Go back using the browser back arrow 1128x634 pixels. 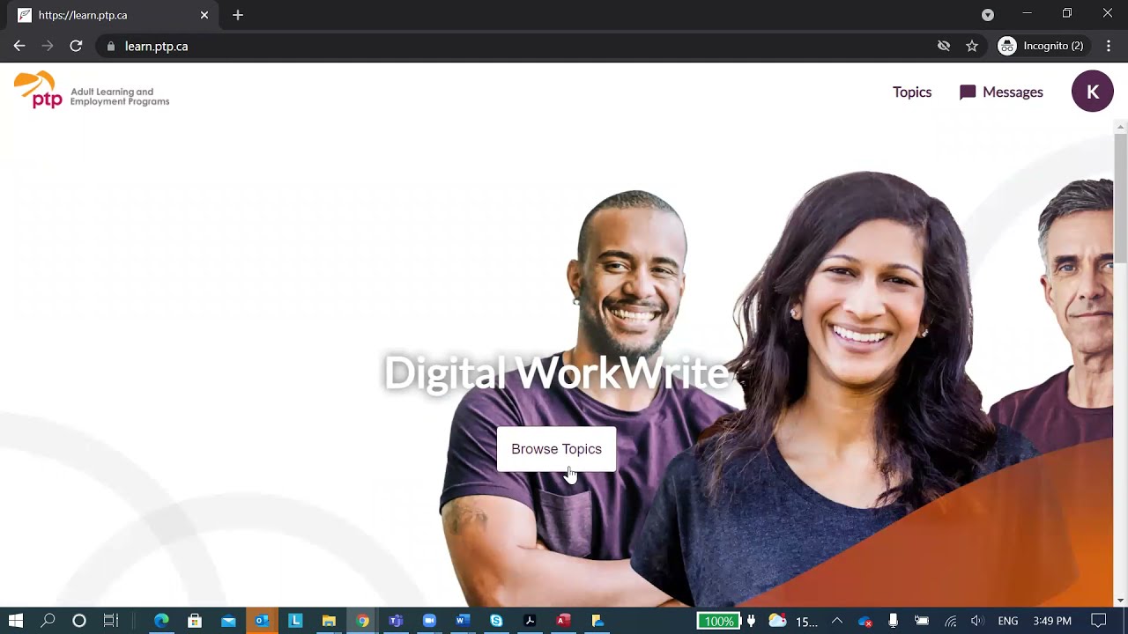coord(19,46)
